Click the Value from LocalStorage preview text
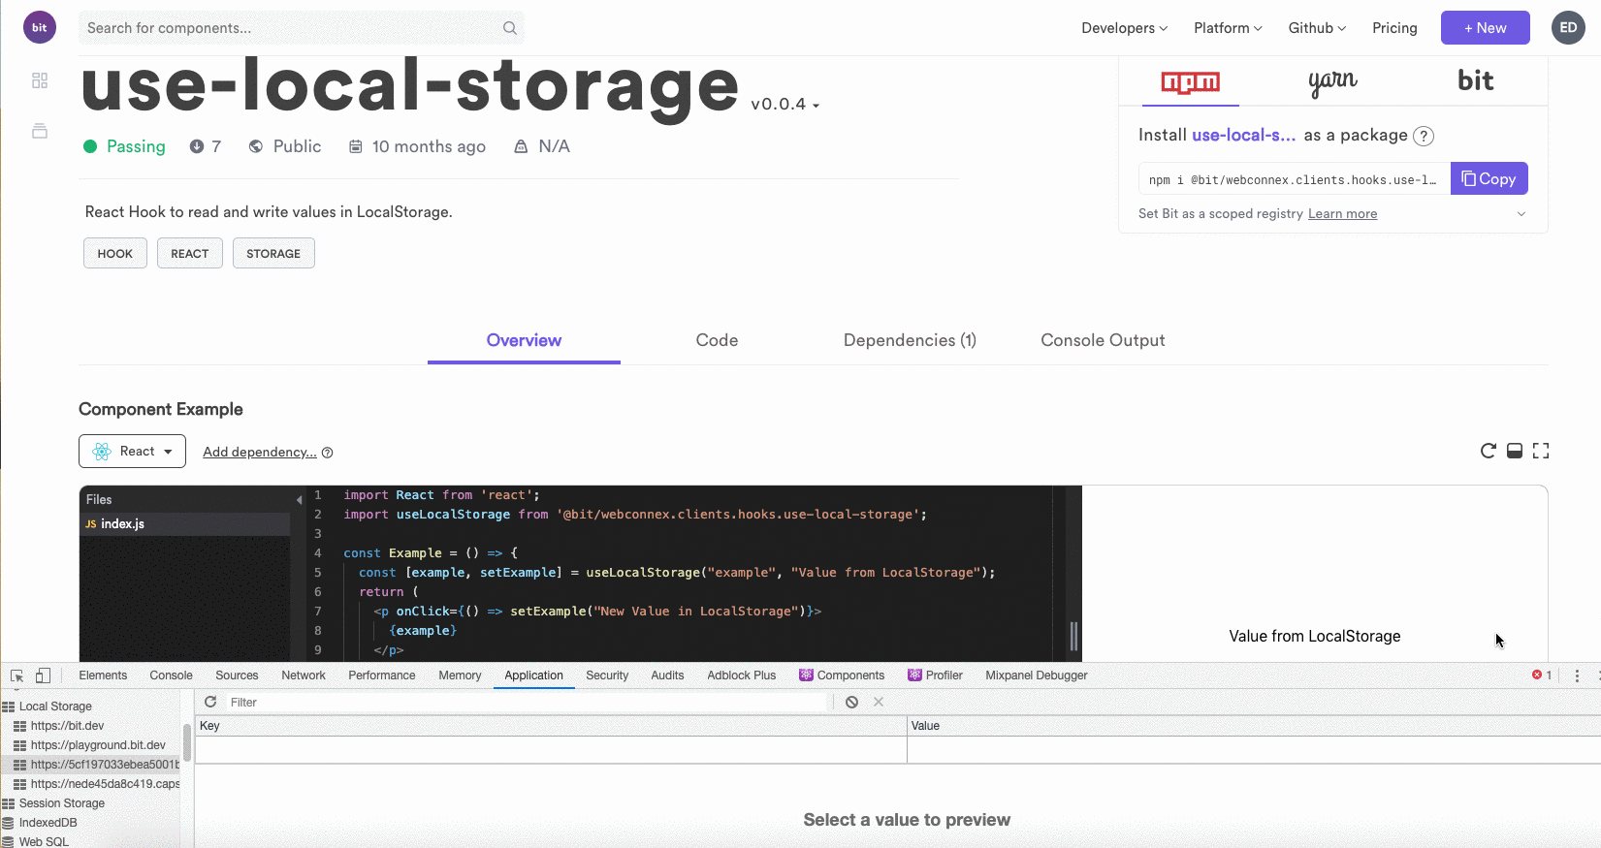The height and width of the screenshot is (848, 1601). 1315,636
